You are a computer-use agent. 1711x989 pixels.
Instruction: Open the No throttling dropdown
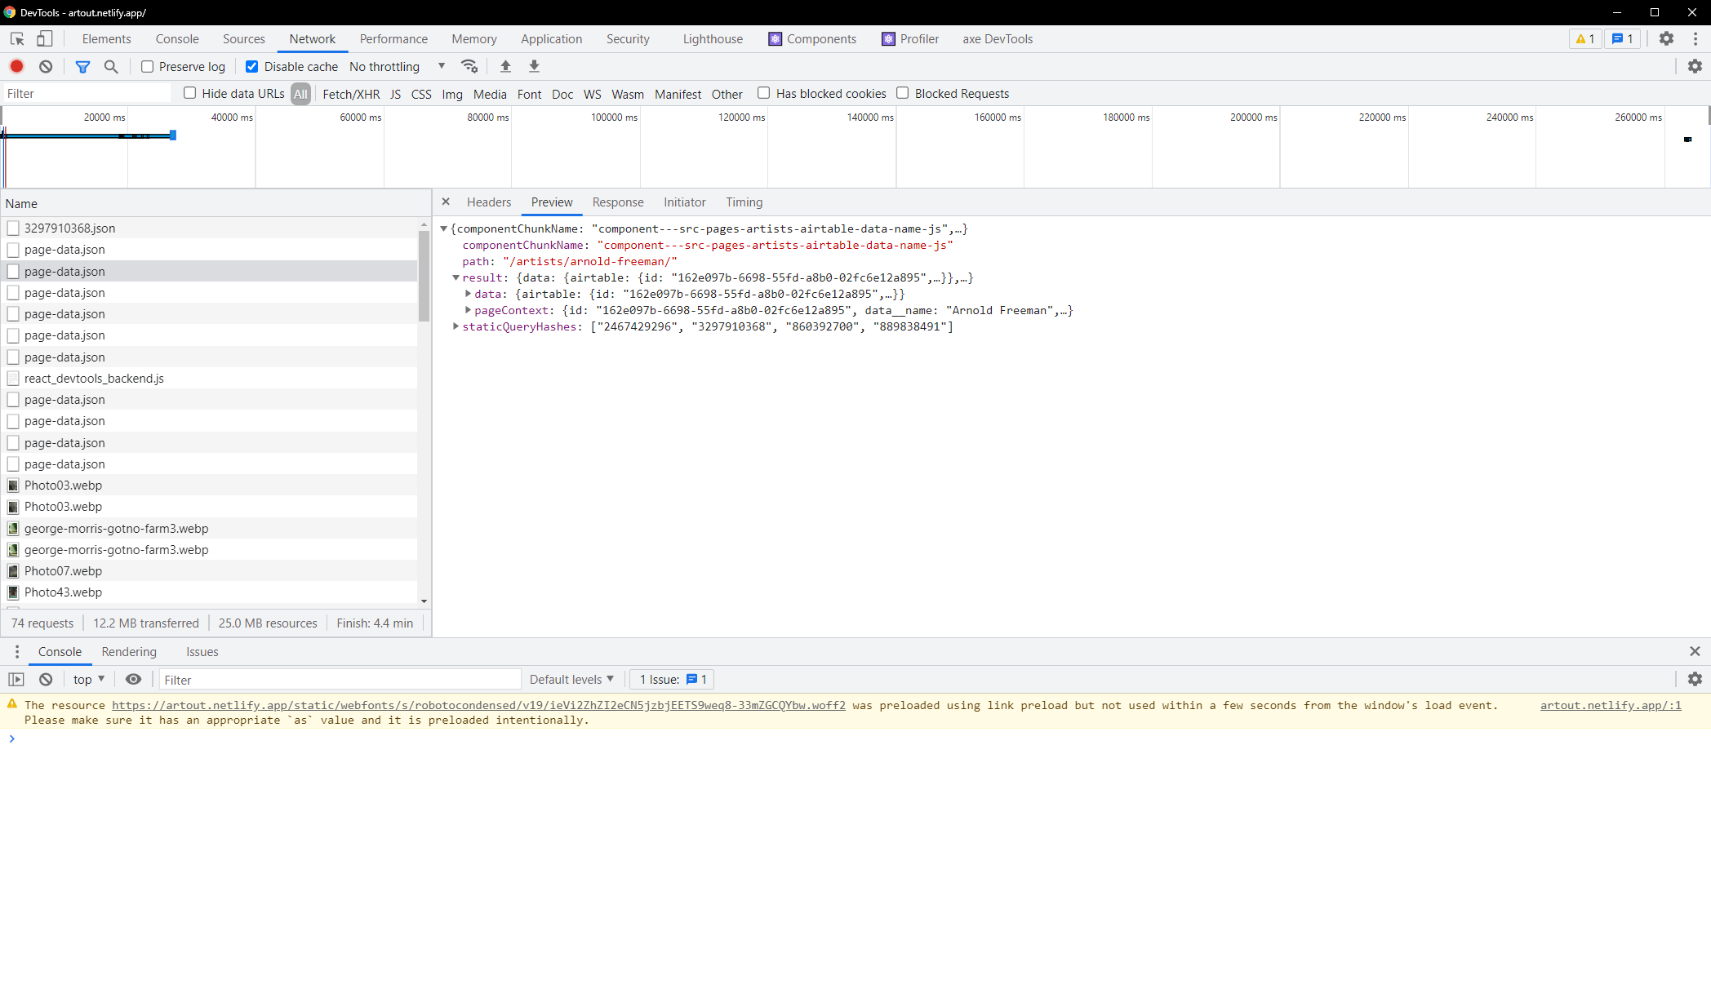coord(398,66)
